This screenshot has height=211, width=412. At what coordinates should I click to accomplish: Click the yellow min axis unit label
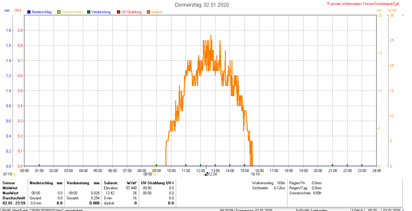tap(379, 10)
